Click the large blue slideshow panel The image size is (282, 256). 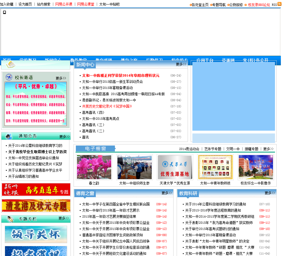tap(234, 96)
